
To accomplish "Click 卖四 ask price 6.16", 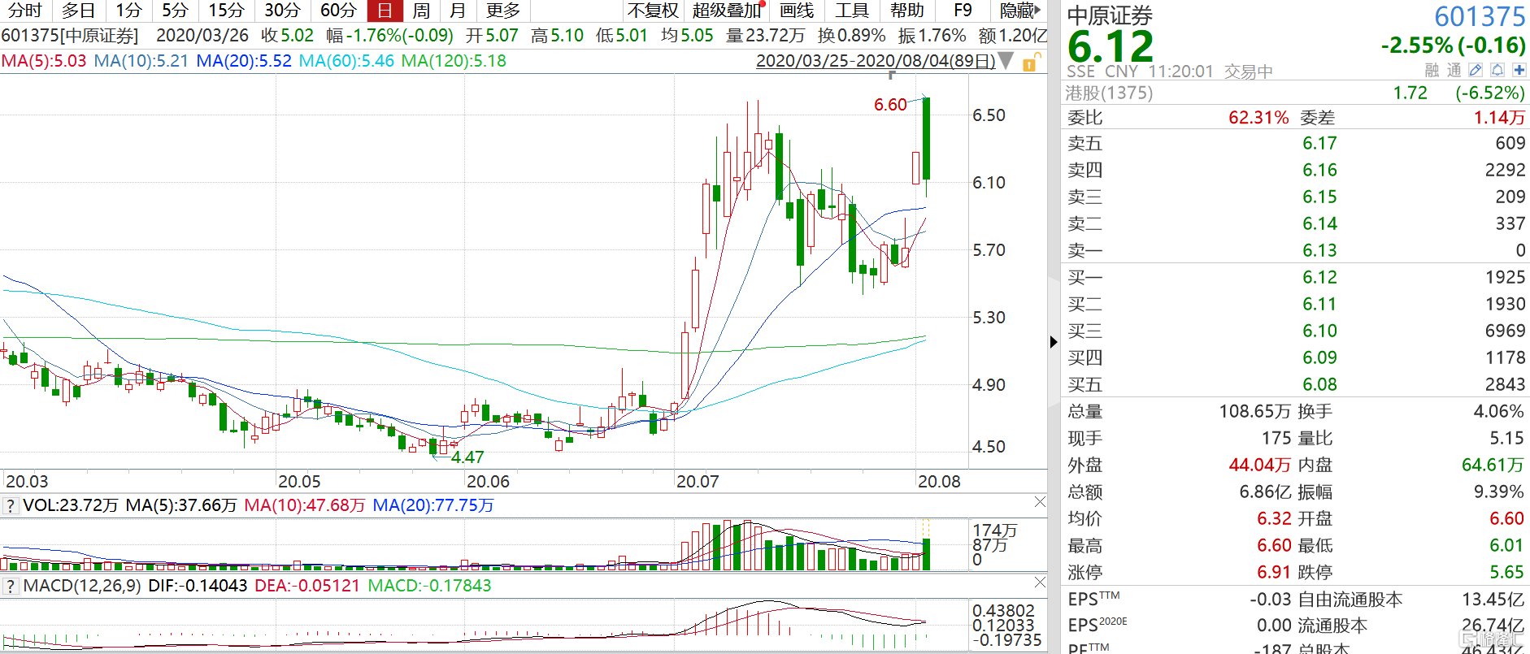I will pyautogui.click(x=1319, y=170).
